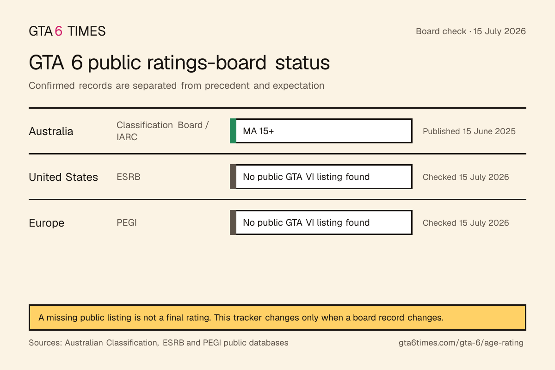This screenshot has height=370, width=555.
Task: Open the gta6times.com/gta-6/age-rating link
Action: tap(461, 343)
